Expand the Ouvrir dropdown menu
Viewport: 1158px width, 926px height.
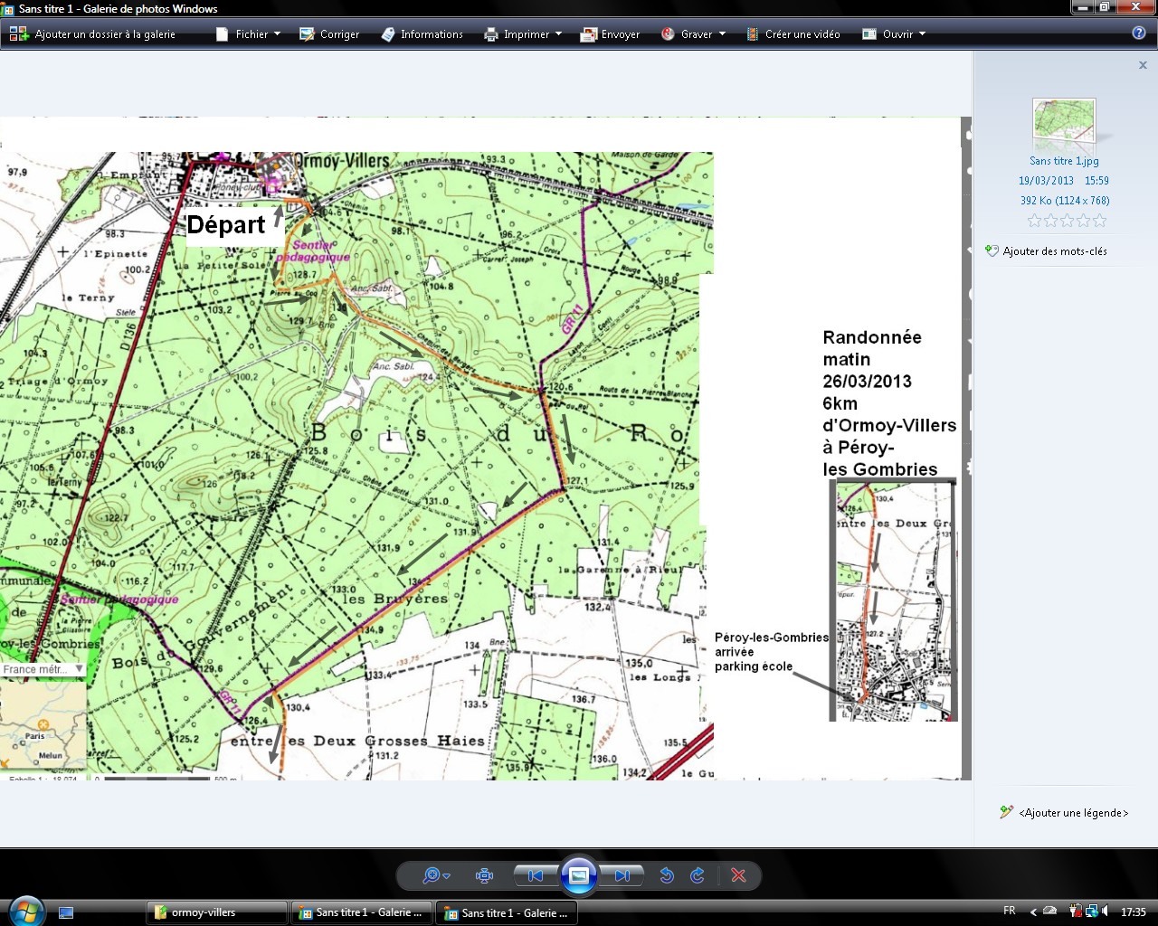point(894,34)
